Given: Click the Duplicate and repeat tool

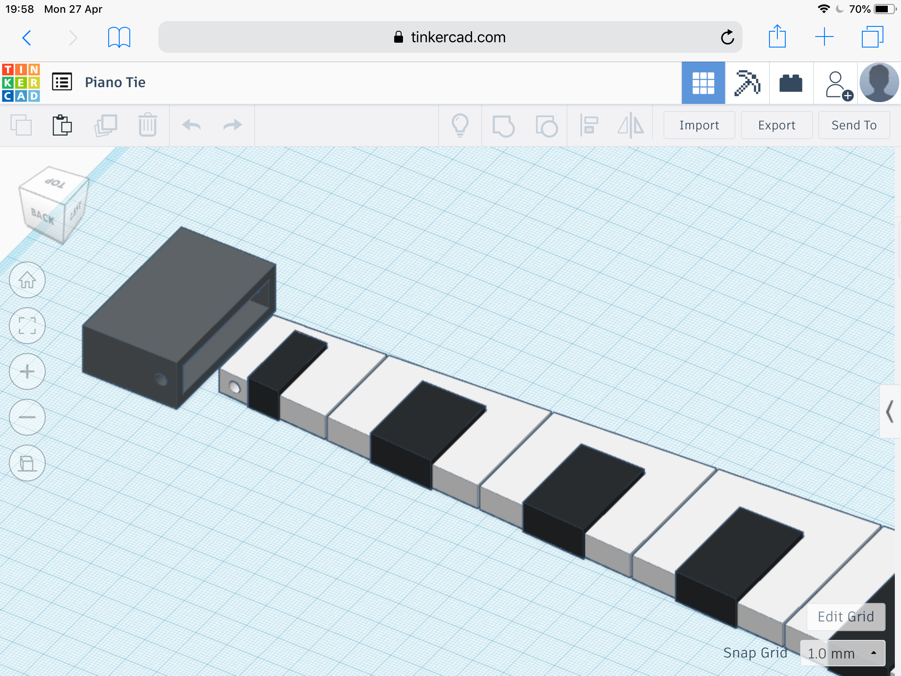Looking at the screenshot, I should tap(106, 125).
